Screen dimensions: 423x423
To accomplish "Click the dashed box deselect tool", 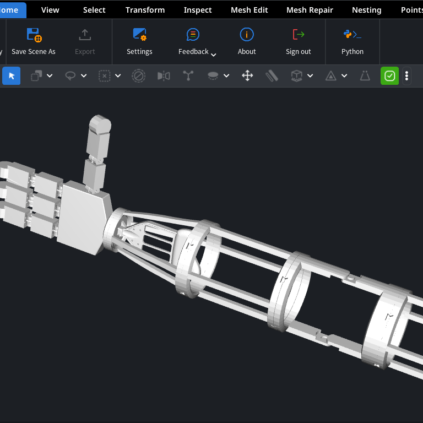I will pos(105,76).
